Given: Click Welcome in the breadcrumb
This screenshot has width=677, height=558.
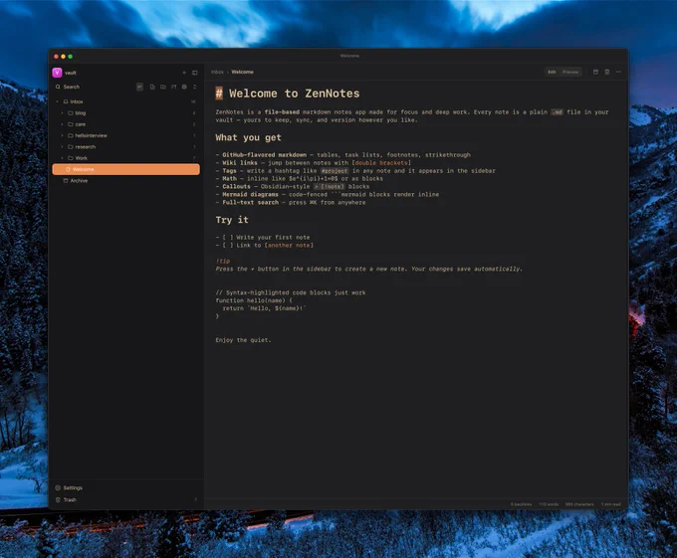Looking at the screenshot, I should (242, 72).
